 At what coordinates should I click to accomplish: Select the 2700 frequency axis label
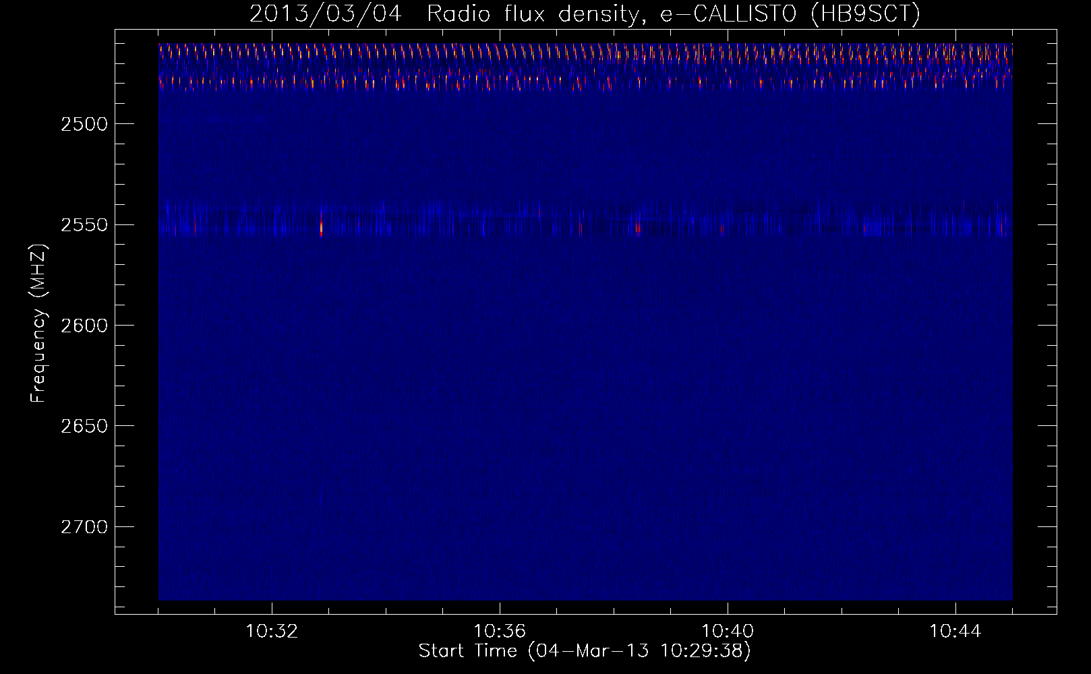(x=84, y=527)
